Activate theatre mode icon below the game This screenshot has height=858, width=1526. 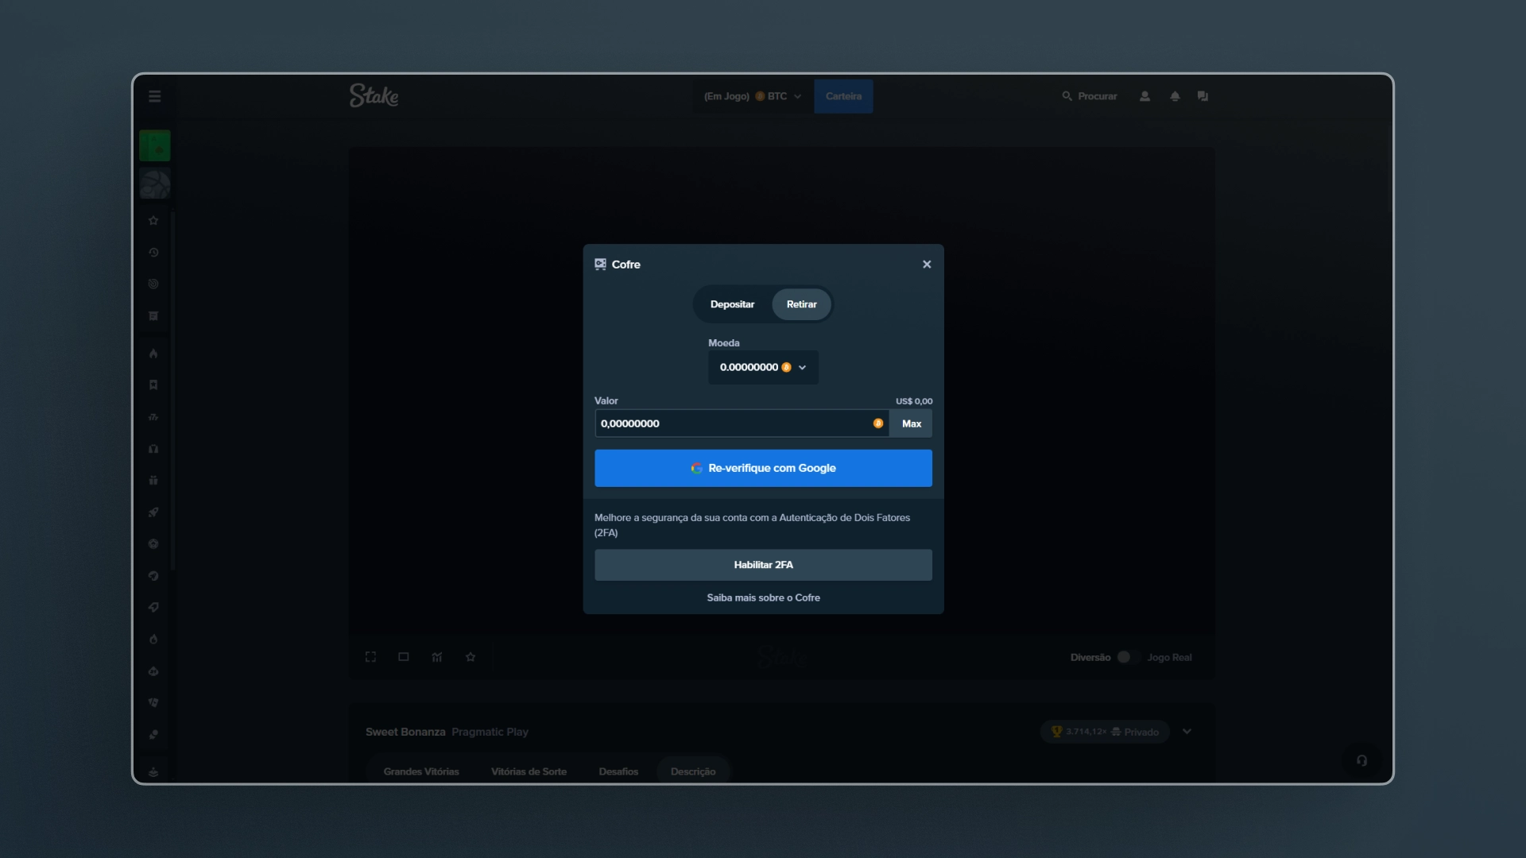pyautogui.click(x=404, y=657)
